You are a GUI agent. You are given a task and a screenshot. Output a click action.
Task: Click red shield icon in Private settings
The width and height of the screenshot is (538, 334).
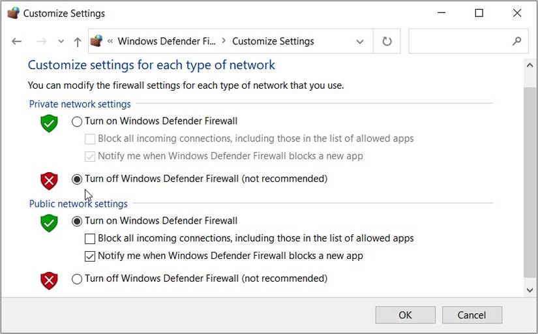click(49, 181)
